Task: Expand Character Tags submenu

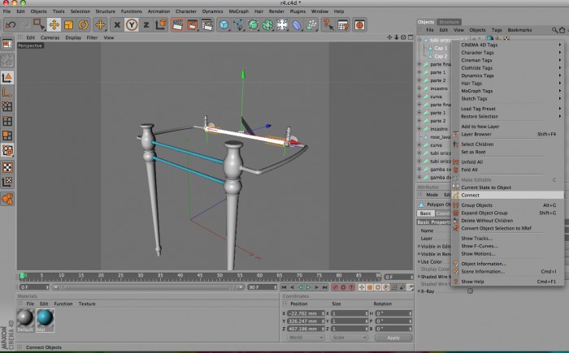Action: pyautogui.click(x=508, y=53)
